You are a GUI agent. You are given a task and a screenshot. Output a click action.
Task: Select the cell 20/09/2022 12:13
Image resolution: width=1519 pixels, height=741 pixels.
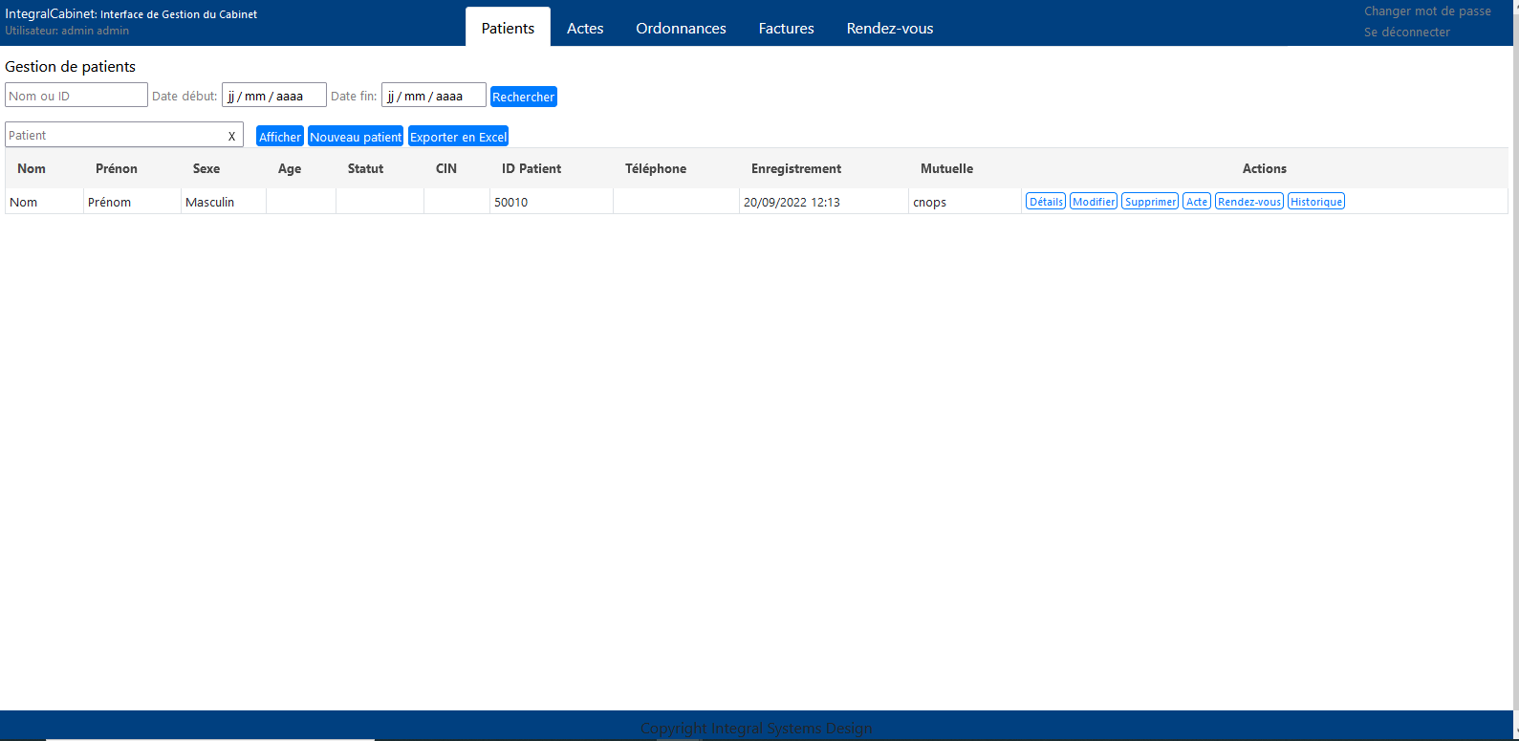pos(824,202)
